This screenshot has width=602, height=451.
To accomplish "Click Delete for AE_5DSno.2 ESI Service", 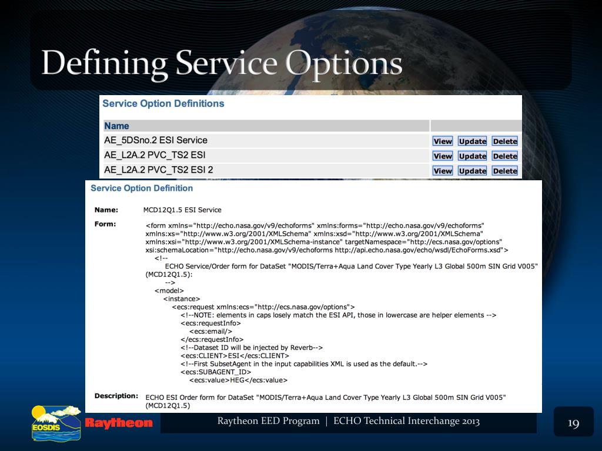I will tap(505, 141).
